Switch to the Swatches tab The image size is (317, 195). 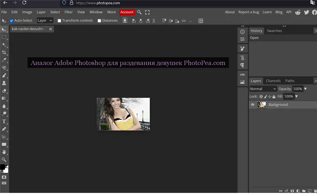coord(274,31)
